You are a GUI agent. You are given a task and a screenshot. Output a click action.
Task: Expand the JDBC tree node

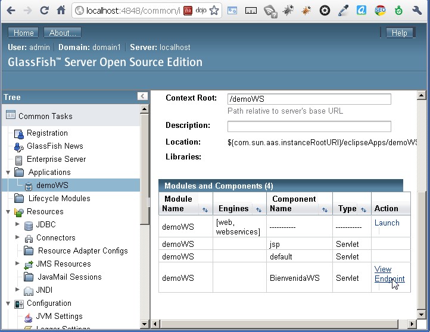tap(17, 224)
